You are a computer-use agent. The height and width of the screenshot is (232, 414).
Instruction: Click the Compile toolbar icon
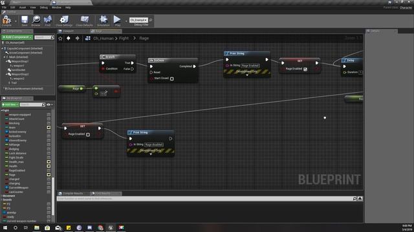6,20
